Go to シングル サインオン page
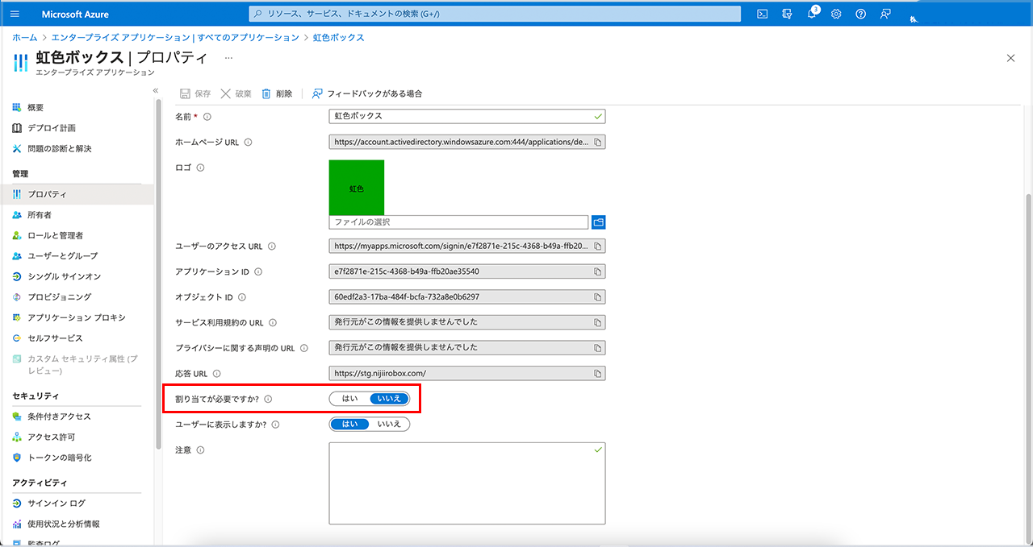The height and width of the screenshot is (547, 1033). tap(64, 276)
